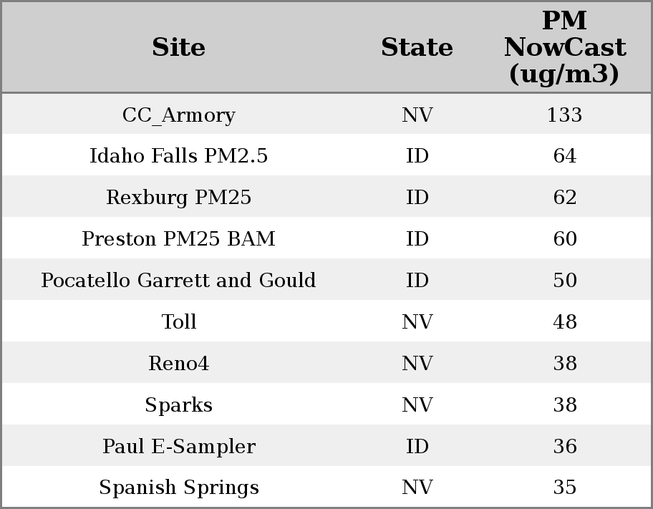Click the ID state cell for Paul E-Sampler
Screen dimensions: 653x509
click(x=417, y=447)
